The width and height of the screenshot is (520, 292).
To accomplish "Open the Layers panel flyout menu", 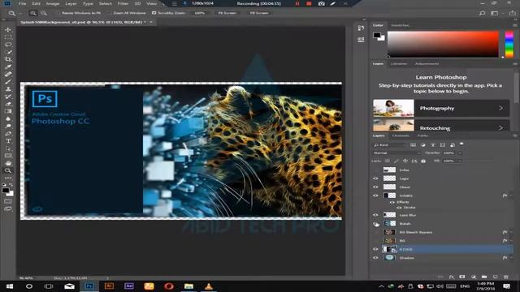I will point(515,135).
